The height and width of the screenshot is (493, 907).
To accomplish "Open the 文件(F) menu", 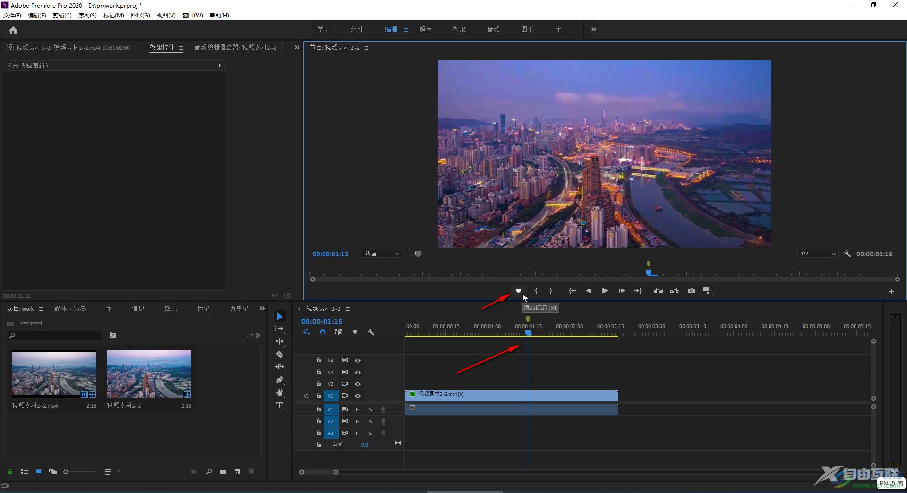I will (12, 16).
